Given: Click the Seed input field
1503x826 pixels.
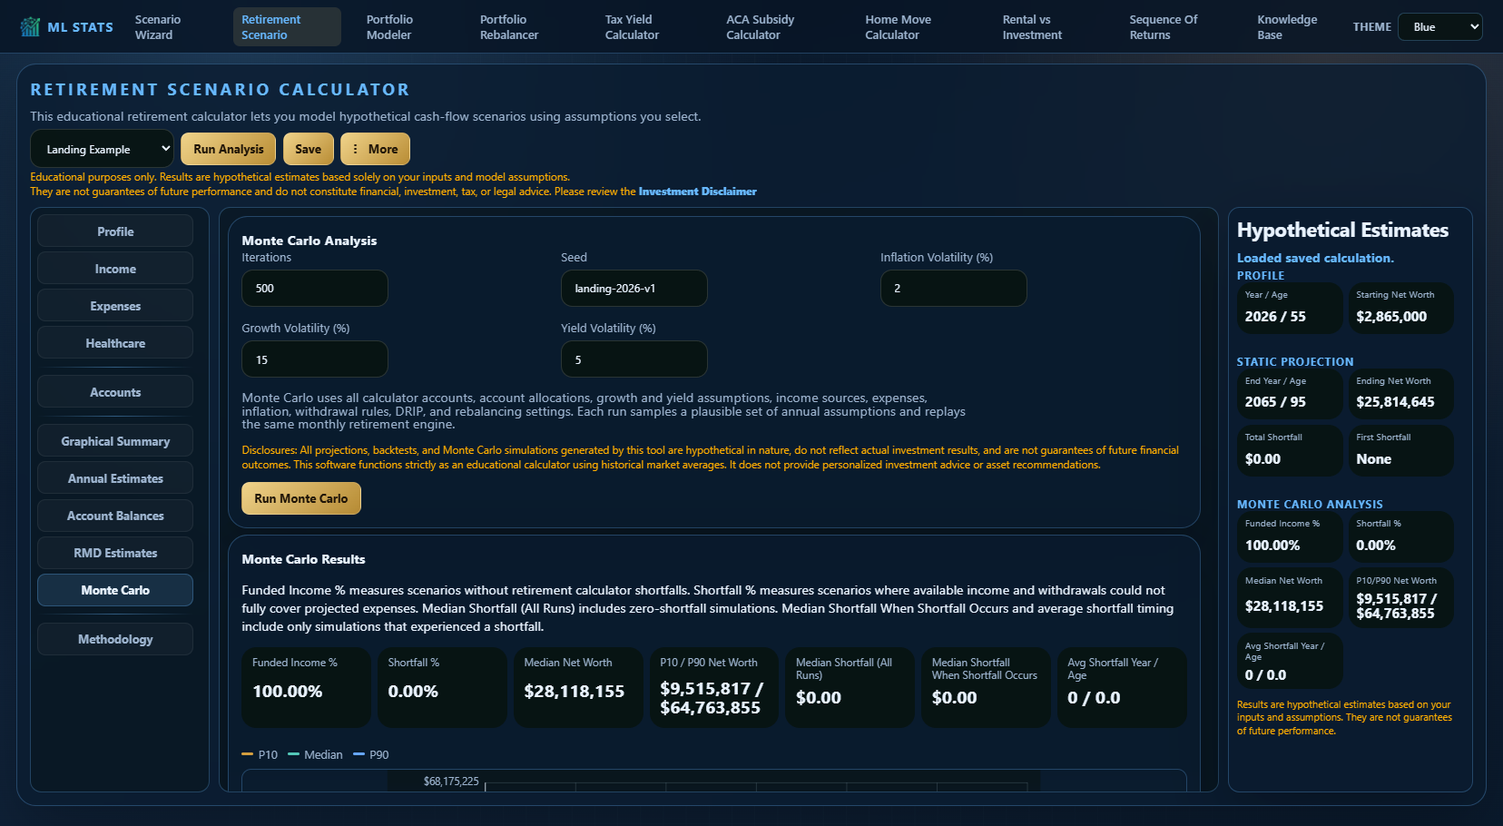Looking at the screenshot, I should pyautogui.click(x=634, y=288).
